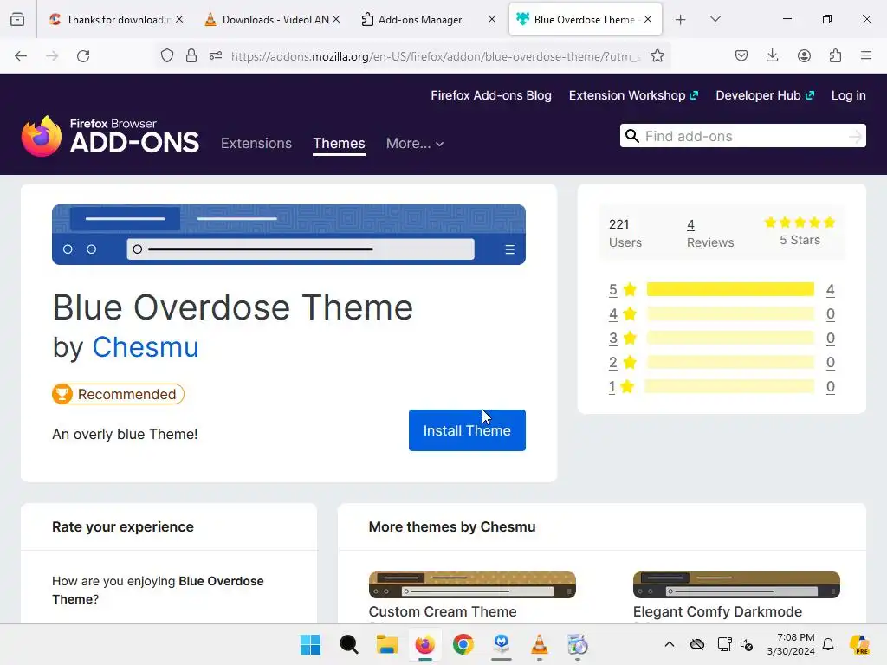
Task: Filter reviews by 1 star bar
Action: pos(729,387)
